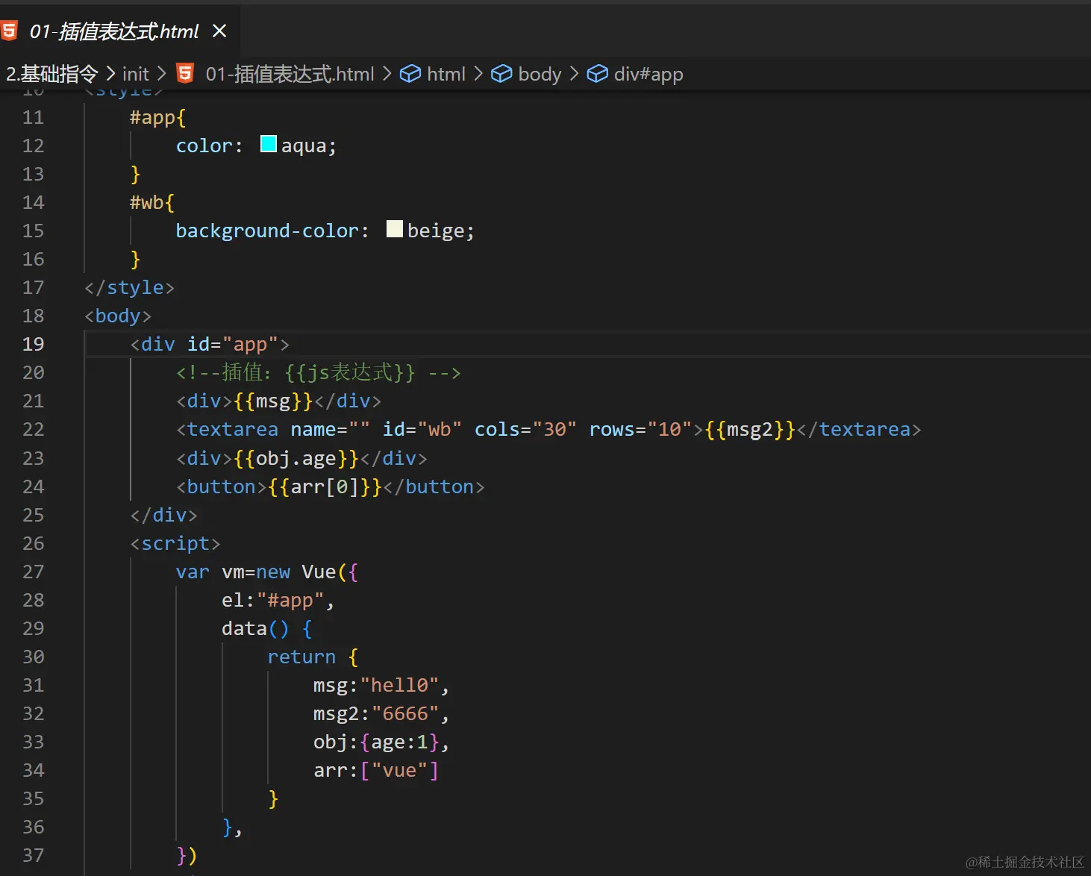This screenshot has height=876, width=1091.
Task: Open the aqua color swatch picker
Action: [x=269, y=144]
